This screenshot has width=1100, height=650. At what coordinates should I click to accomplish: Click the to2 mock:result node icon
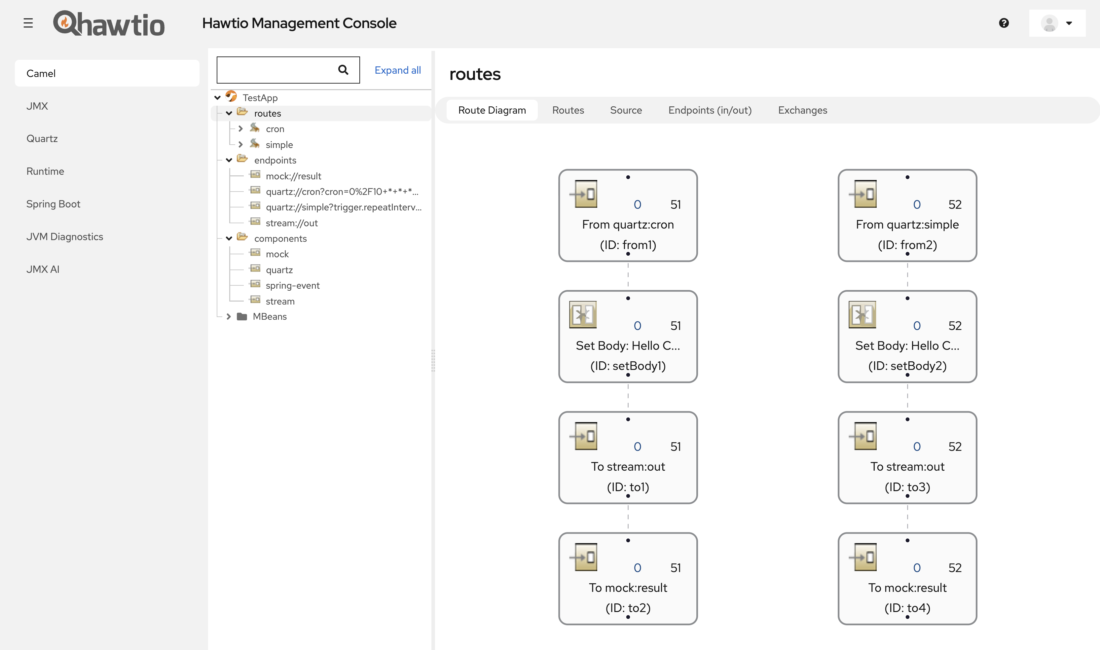[x=583, y=557]
